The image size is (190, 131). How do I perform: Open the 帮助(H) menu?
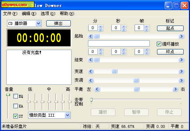pos(67,14)
